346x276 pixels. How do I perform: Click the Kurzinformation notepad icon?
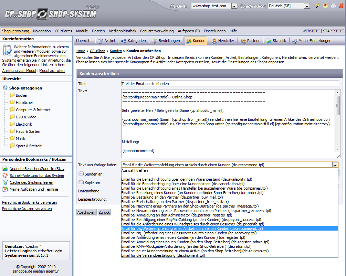pyautogui.click(x=7, y=50)
